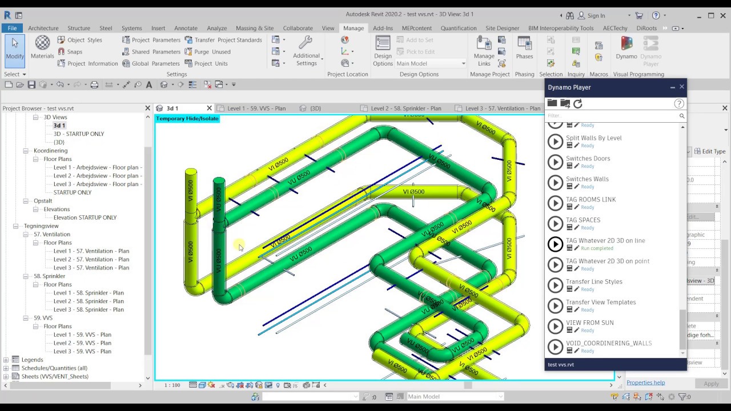Image resolution: width=731 pixels, height=411 pixels.
Task: Run the Split Walls By Level script
Action: click(555, 142)
